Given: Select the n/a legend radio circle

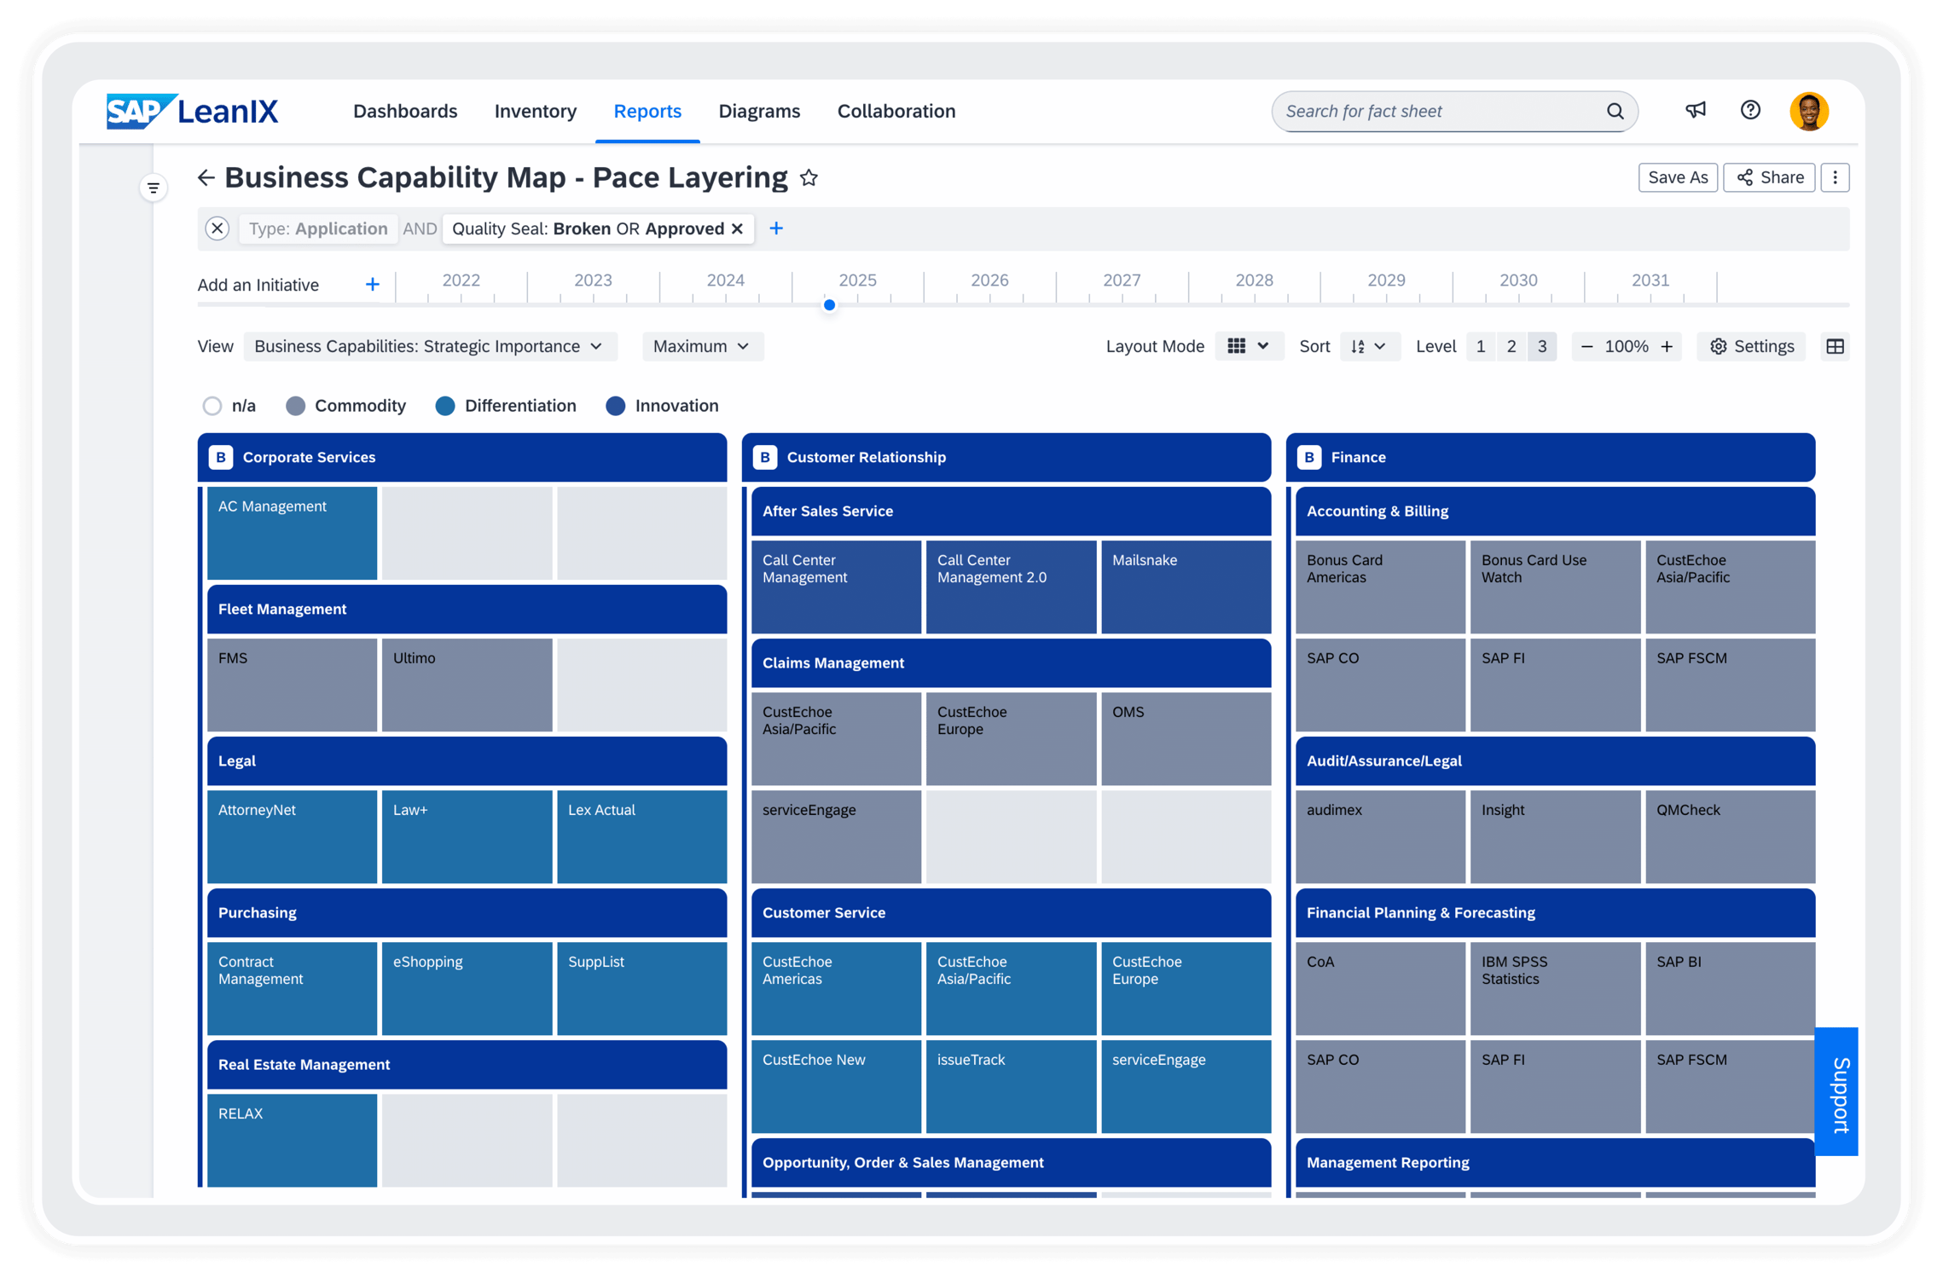Looking at the screenshot, I should (212, 406).
